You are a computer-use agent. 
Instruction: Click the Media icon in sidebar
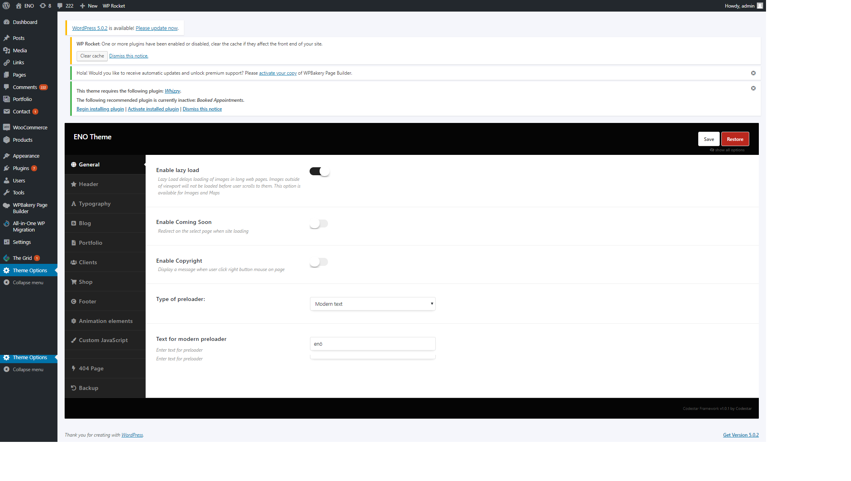pos(6,50)
